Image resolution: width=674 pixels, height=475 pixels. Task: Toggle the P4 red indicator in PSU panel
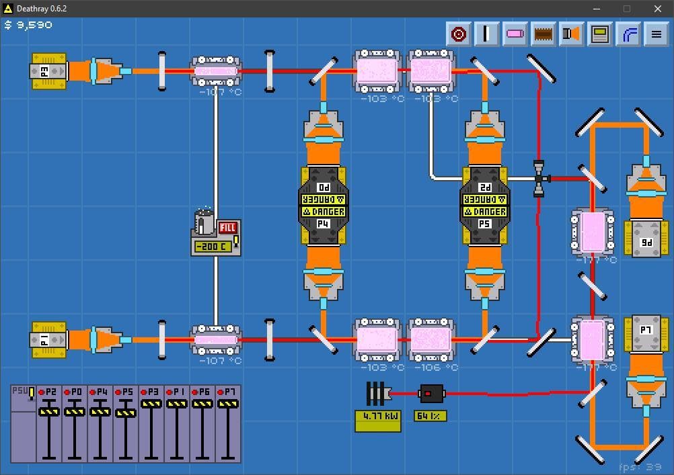(93, 392)
